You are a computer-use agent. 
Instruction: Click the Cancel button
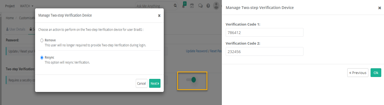click(x=142, y=84)
